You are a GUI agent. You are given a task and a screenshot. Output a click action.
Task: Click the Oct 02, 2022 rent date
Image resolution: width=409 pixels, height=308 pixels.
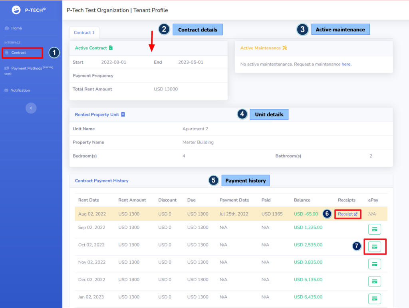point(91,245)
